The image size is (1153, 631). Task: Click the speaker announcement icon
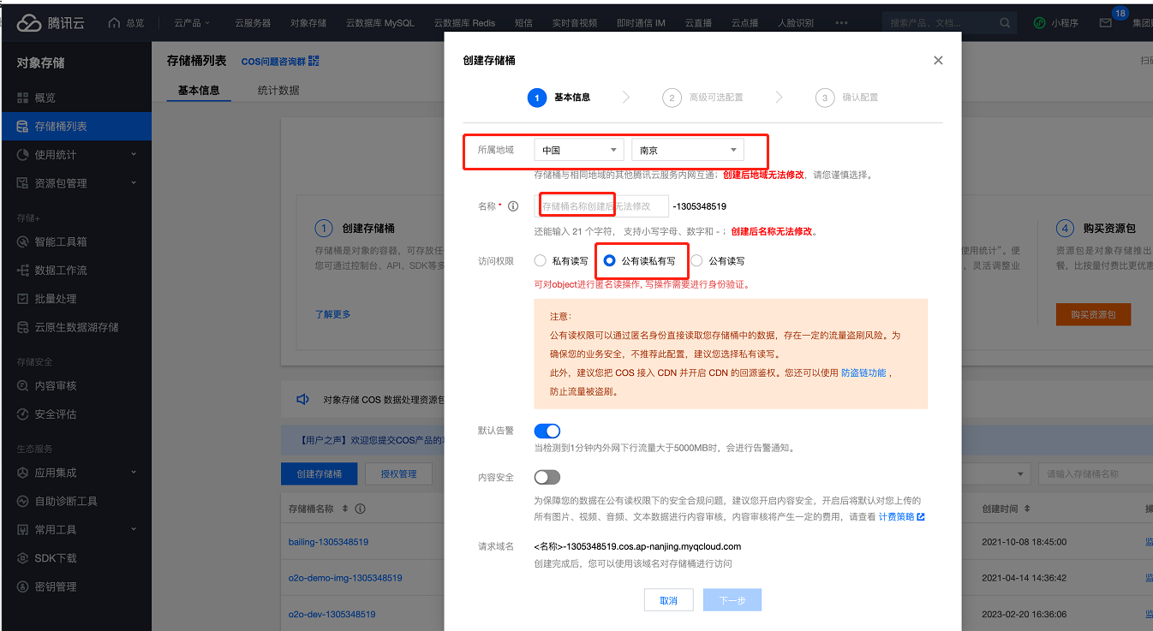[302, 400]
